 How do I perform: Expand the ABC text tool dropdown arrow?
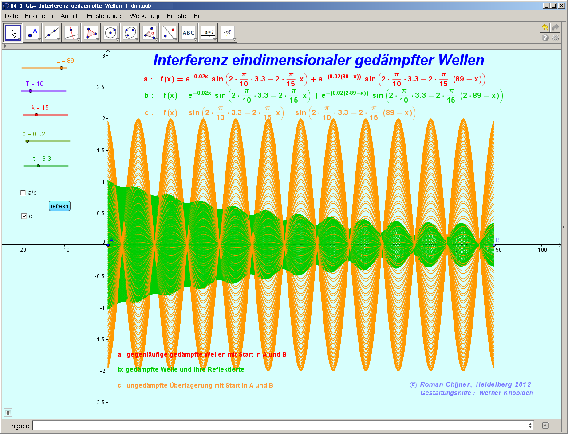coord(194,39)
